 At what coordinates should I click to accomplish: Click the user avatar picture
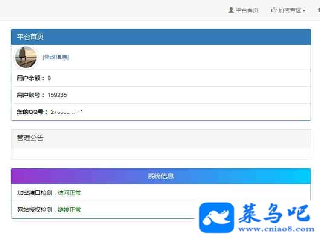(x=26, y=57)
